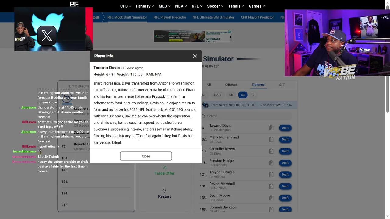Draft Preston Hodge

coord(285,163)
